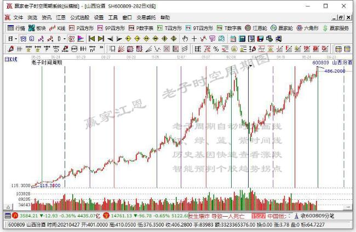Click the save floppy disk icon
Screen dimensions: 356x232
pos(260,39)
